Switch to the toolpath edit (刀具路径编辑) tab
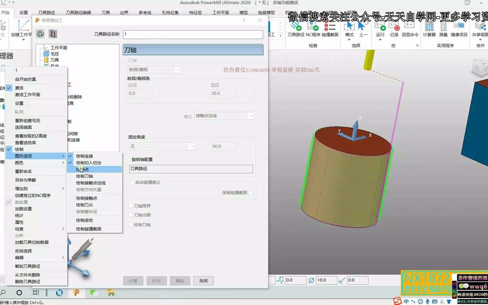This screenshot has height=305, width=488. pos(78,13)
